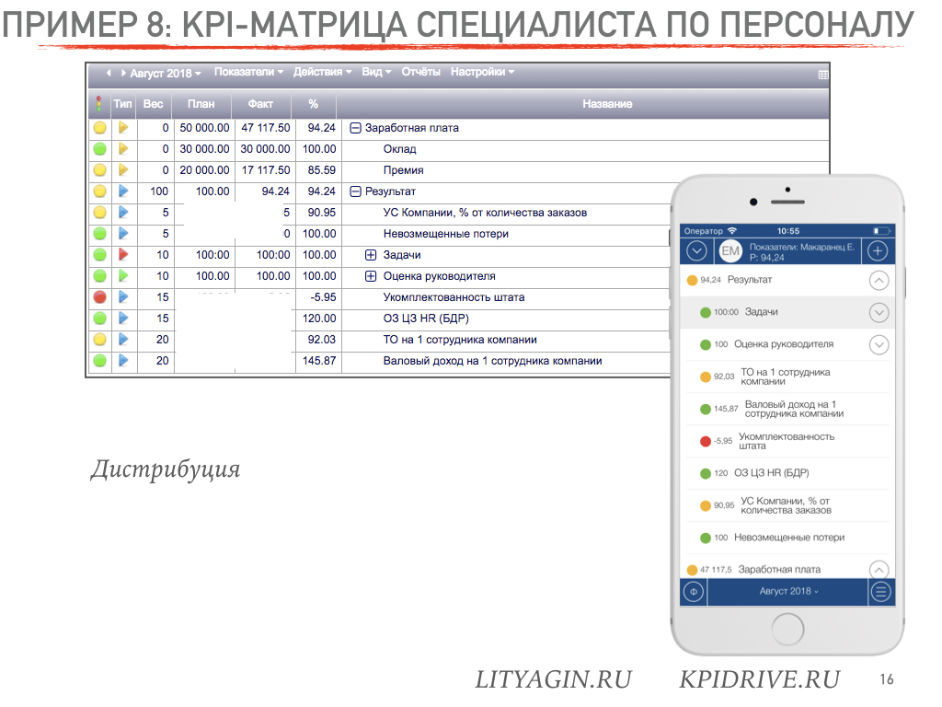Sort by the Название column header
The width and height of the screenshot is (942, 707).
click(x=607, y=104)
